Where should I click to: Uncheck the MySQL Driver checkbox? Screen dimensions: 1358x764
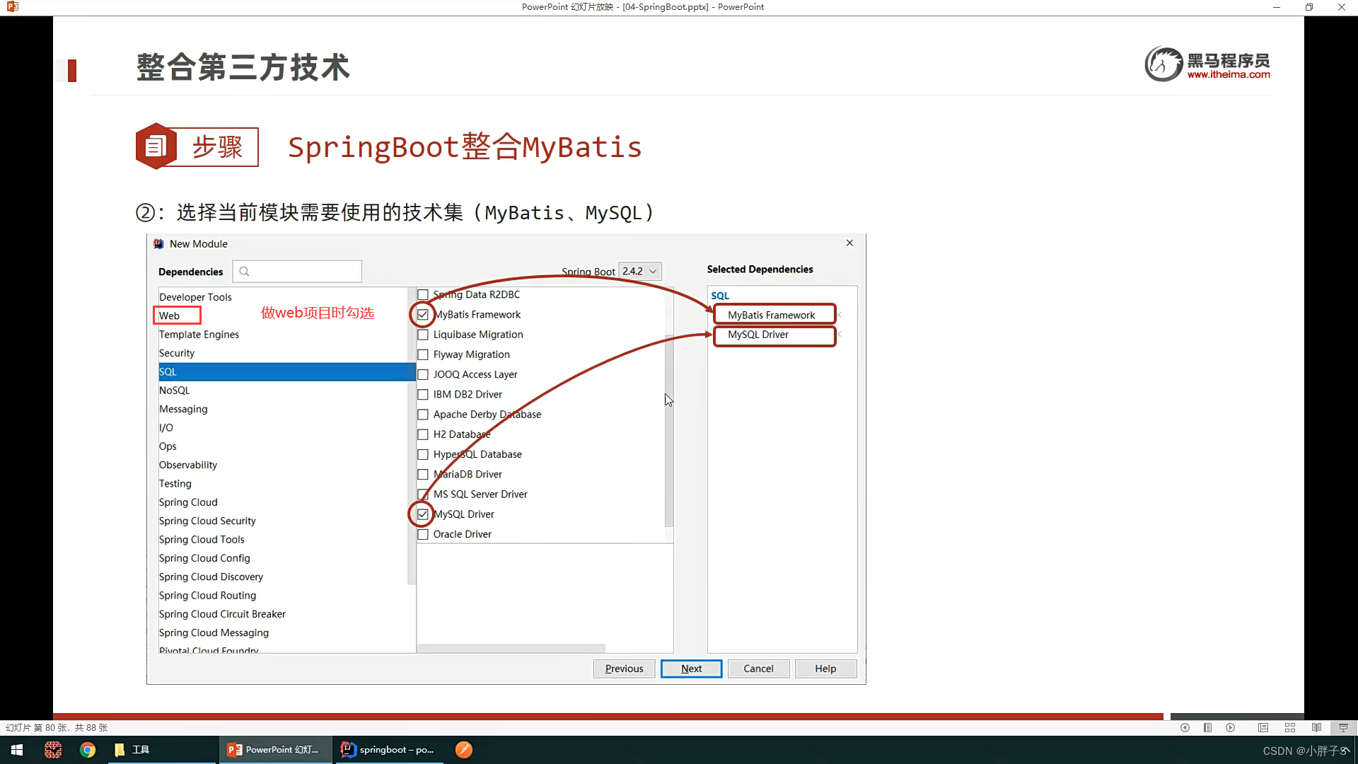[423, 514]
